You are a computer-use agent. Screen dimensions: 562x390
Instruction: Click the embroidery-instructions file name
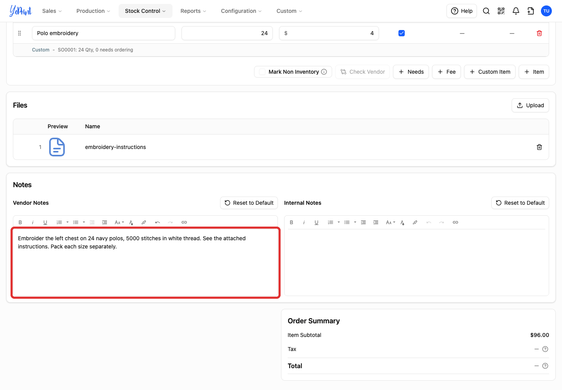pos(116,147)
